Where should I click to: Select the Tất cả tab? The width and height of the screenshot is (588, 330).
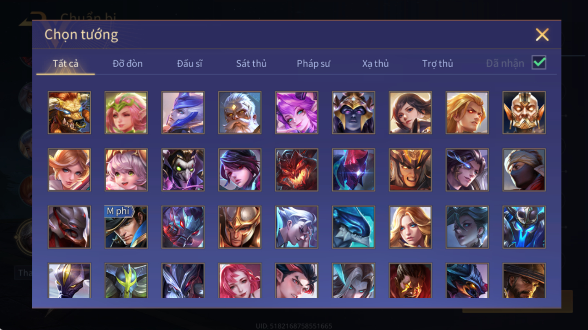(x=66, y=63)
